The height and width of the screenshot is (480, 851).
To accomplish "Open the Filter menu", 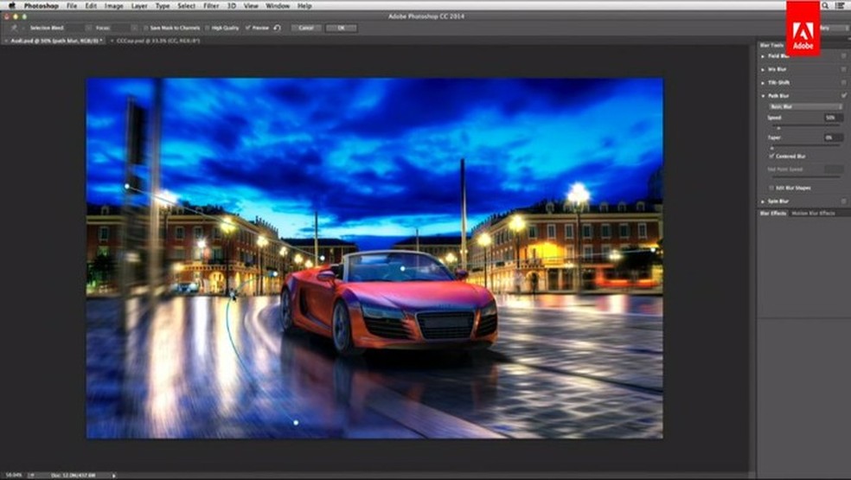I will [x=211, y=6].
